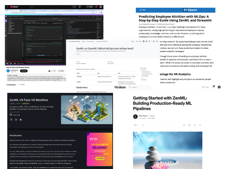Screen dimensions: 226x169
Task: Click the GitHub icon on Londogard Blog header
Action: (x=149, y=41)
